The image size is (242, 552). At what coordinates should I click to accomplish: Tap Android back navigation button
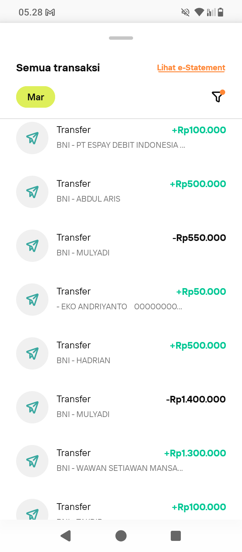click(66, 536)
